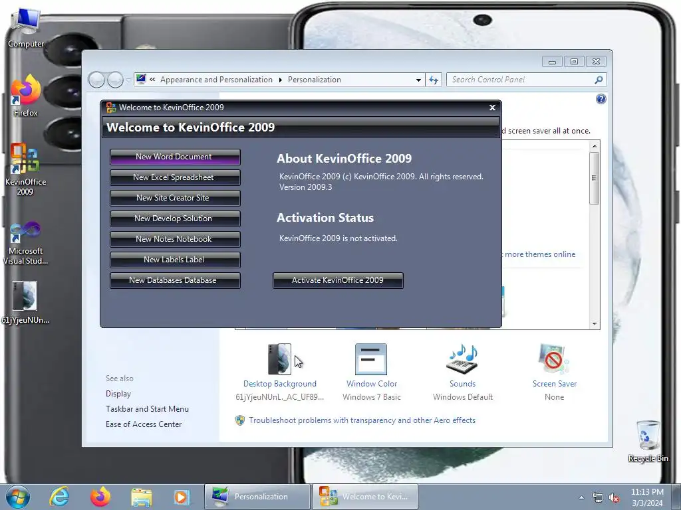Click New Excel Spreadsheet
This screenshot has height=510, width=681.
coord(175,177)
